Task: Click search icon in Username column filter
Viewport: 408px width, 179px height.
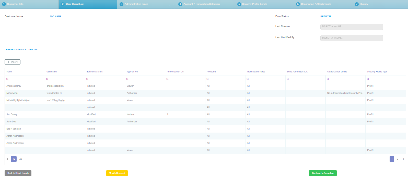Action: point(48,79)
